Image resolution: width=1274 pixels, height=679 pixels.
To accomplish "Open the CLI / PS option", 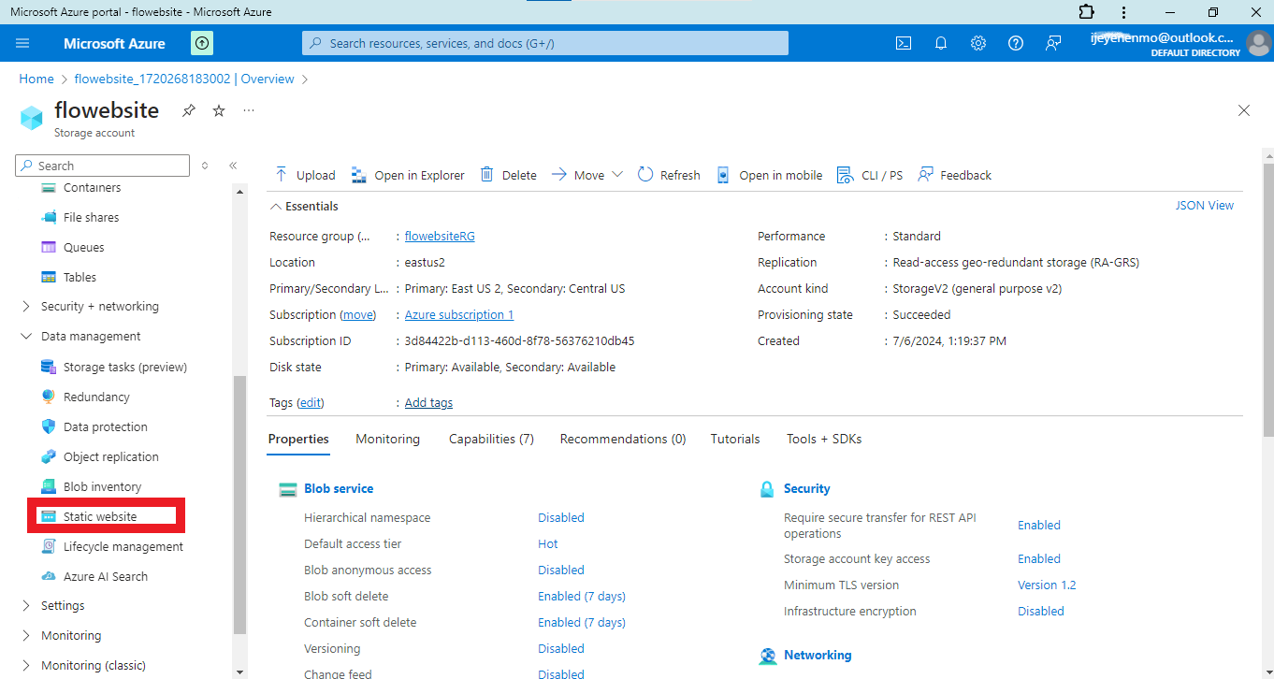I will tap(870, 175).
